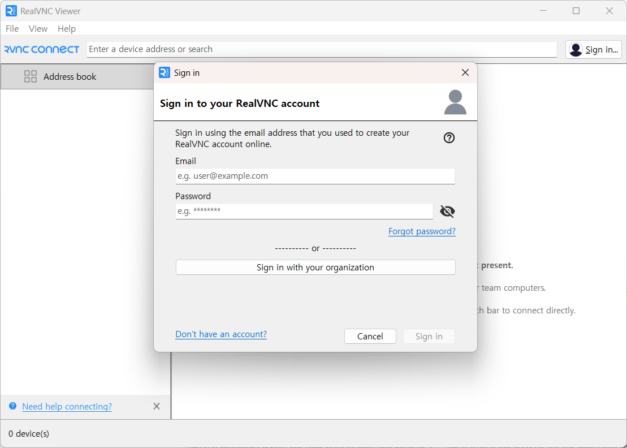The height and width of the screenshot is (448, 627).
Task: Click Sign in with your organization
Action: (315, 267)
